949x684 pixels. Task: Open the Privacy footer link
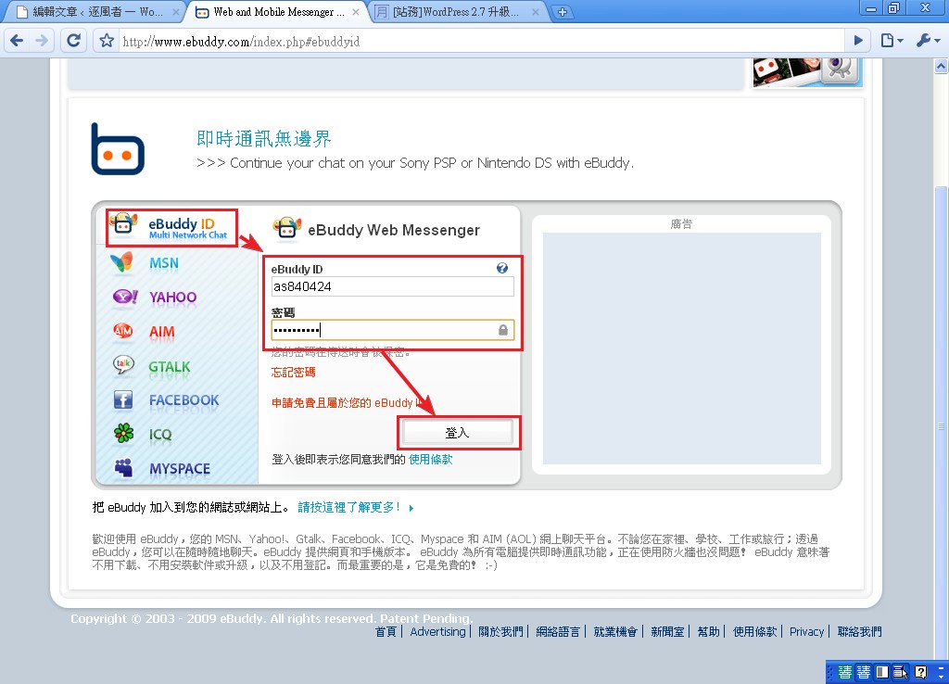(x=807, y=632)
